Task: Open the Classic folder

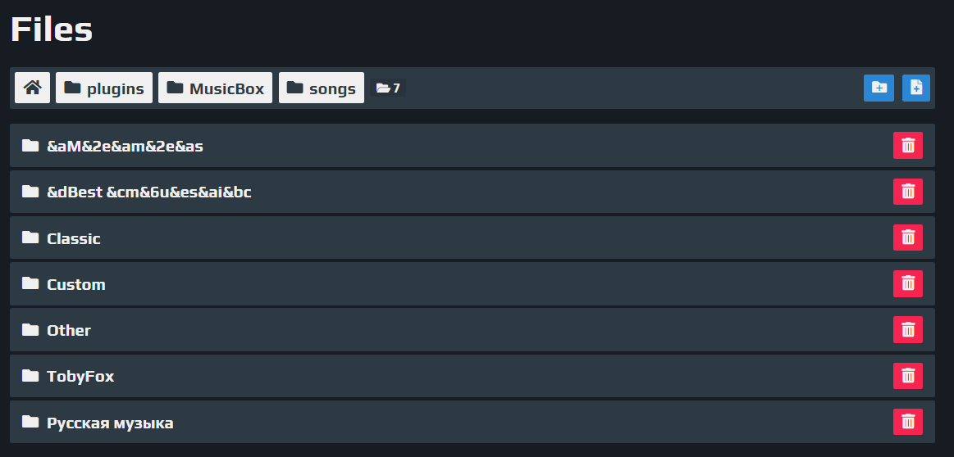Action: (472, 238)
